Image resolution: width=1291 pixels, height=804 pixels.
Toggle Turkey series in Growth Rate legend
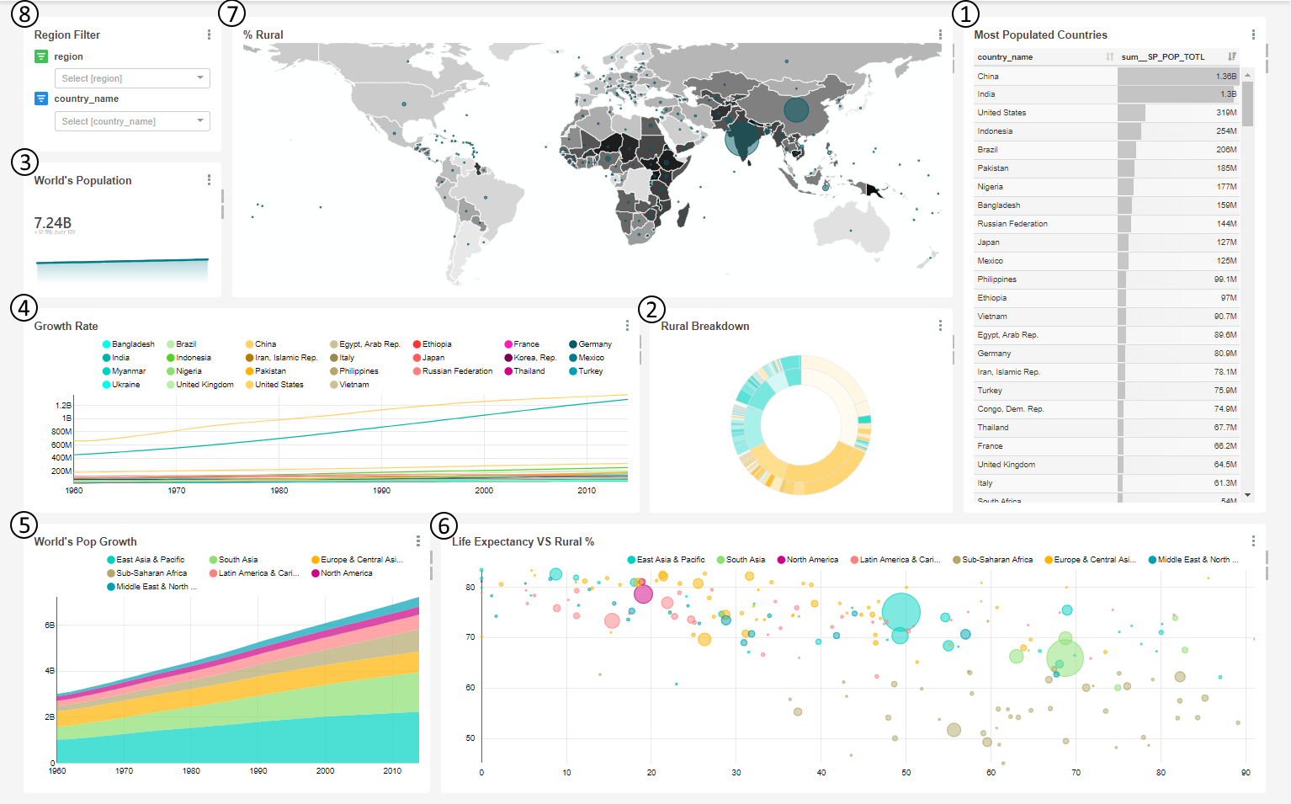(x=587, y=371)
